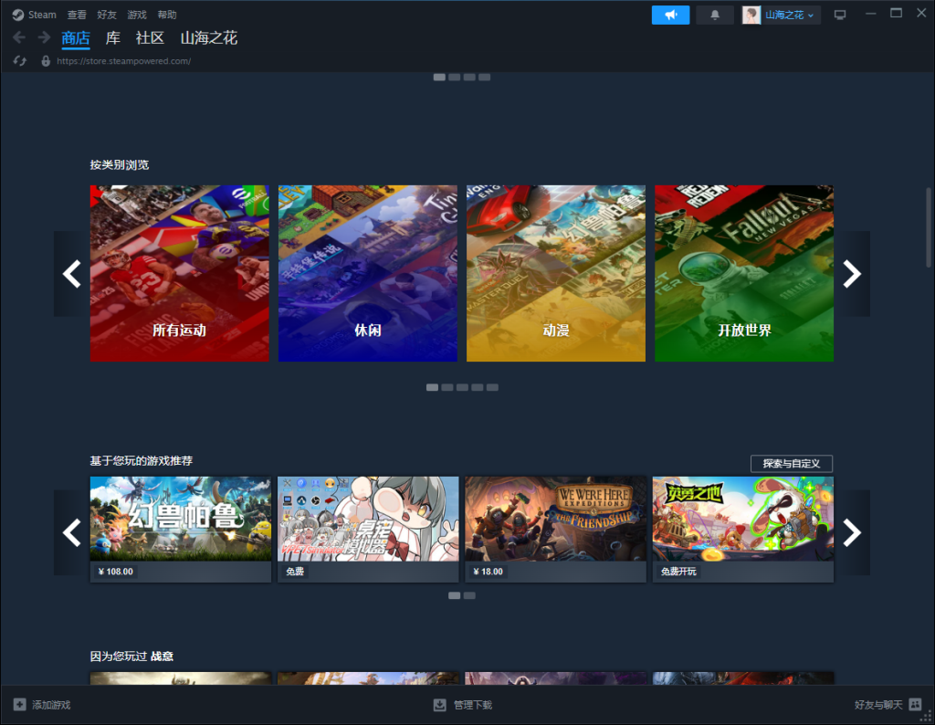The width and height of the screenshot is (935, 725).
Task: Select the second category carousel page dot
Action: point(447,387)
